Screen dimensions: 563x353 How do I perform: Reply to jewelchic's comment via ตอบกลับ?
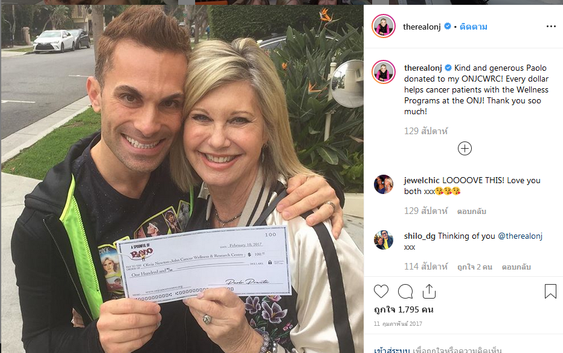(471, 211)
